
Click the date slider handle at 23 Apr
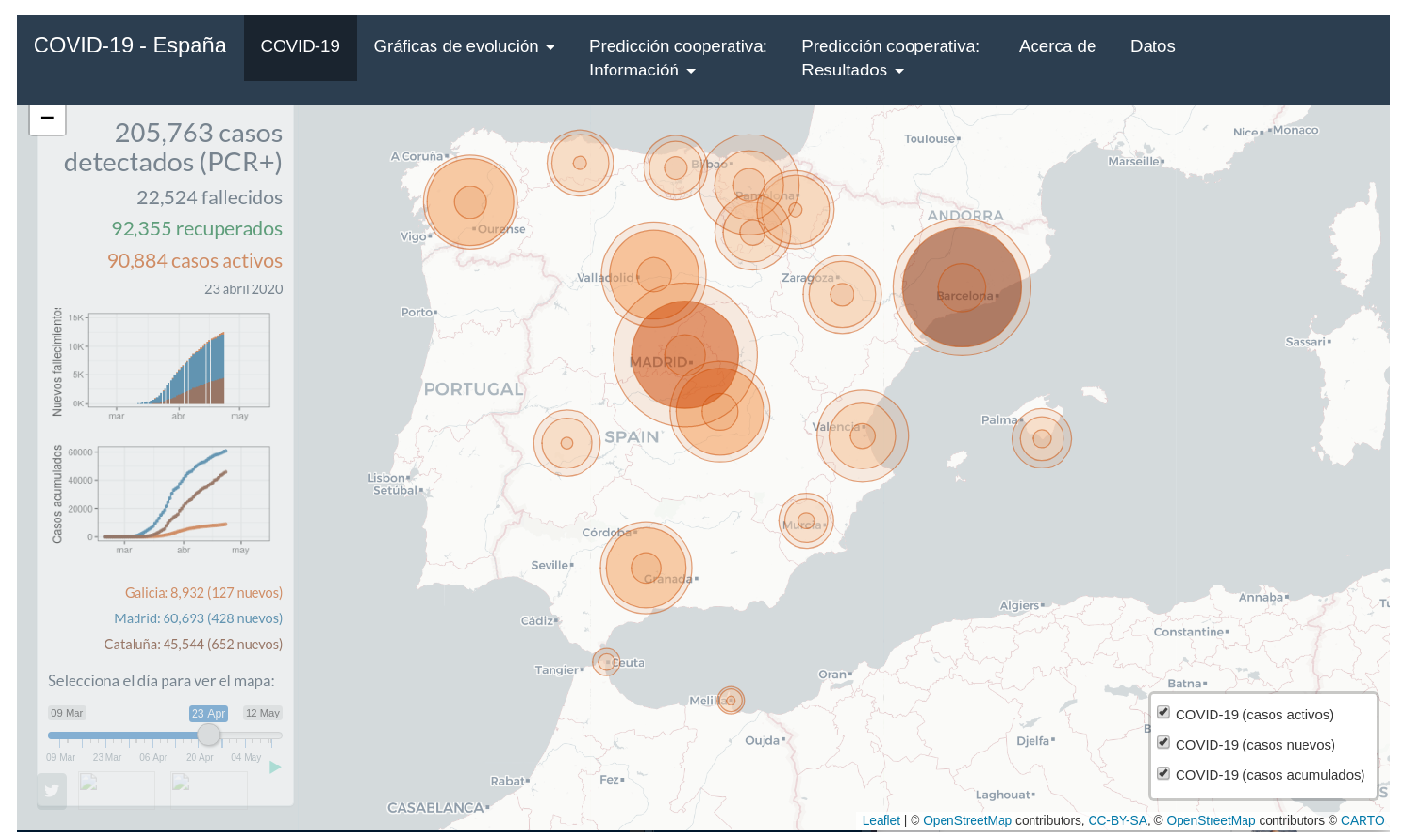point(209,735)
